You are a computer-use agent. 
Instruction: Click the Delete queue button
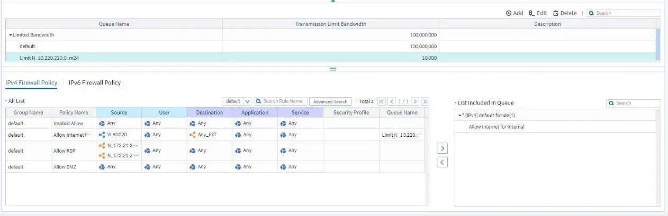(x=565, y=13)
